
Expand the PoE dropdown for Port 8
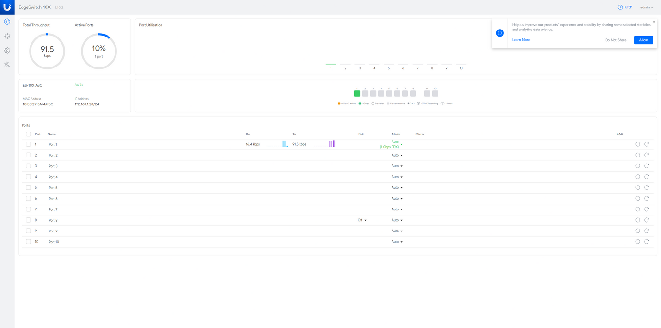362,220
